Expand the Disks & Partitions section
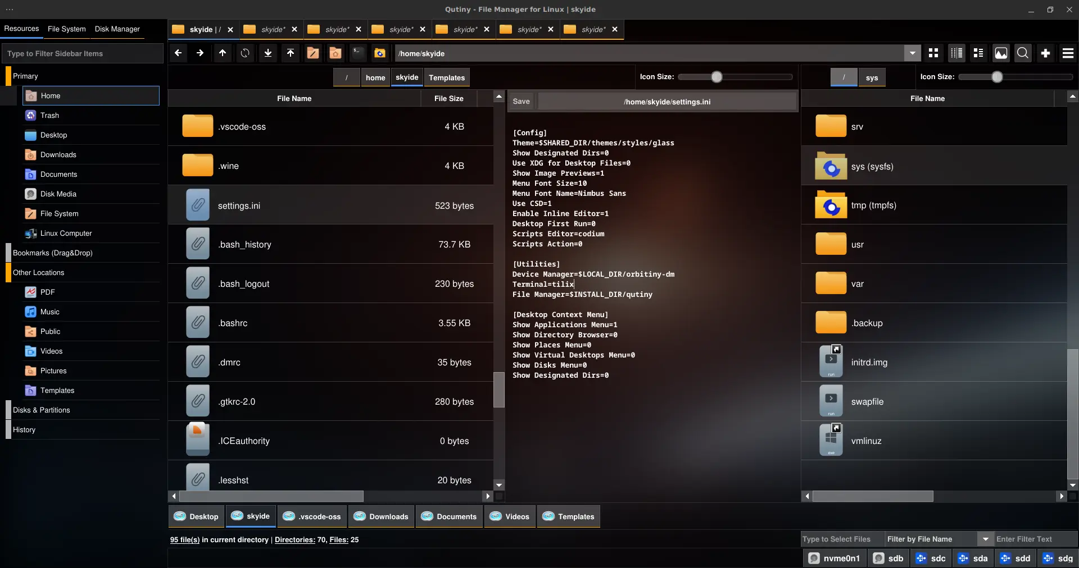 click(x=42, y=410)
